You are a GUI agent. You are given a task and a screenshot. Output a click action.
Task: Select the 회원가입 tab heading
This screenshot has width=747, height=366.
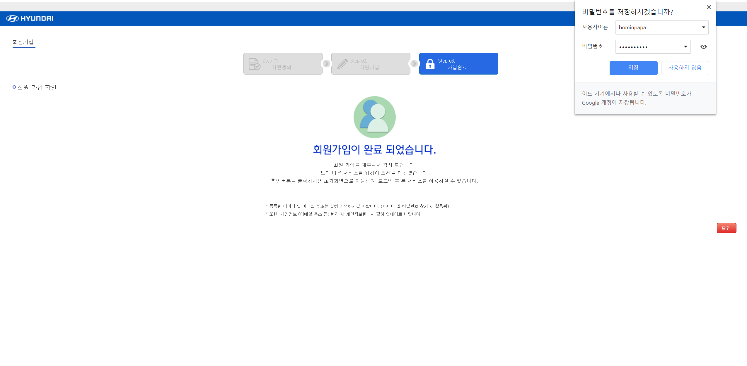(23, 42)
